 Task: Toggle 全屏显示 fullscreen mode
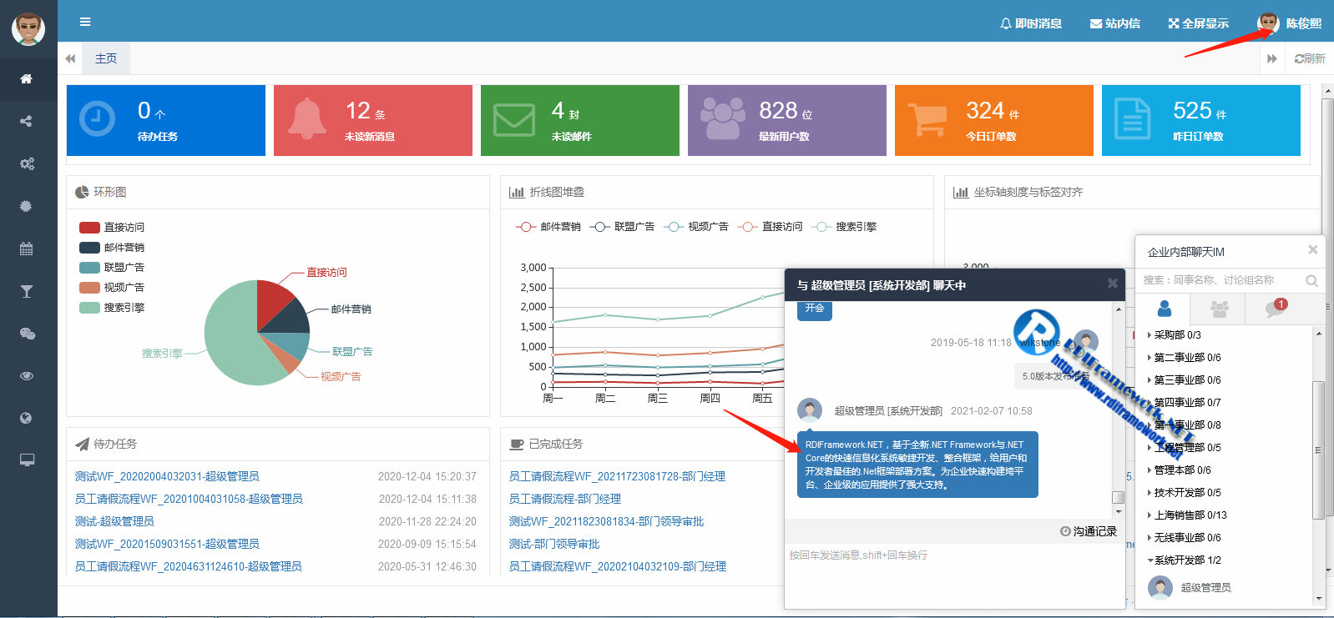[1199, 23]
